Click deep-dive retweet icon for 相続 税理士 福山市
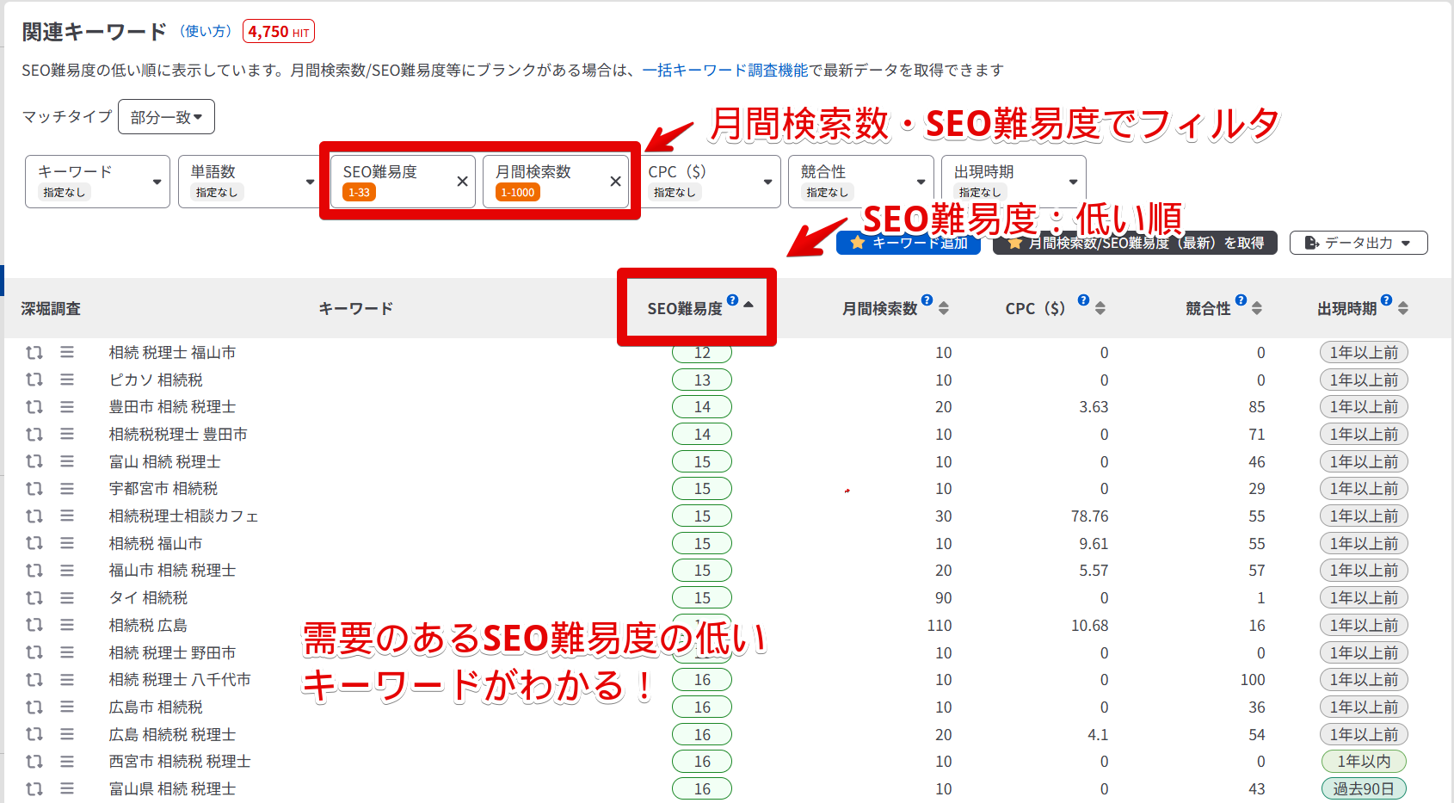Viewport: 1454px width, 803px height. (x=34, y=353)
